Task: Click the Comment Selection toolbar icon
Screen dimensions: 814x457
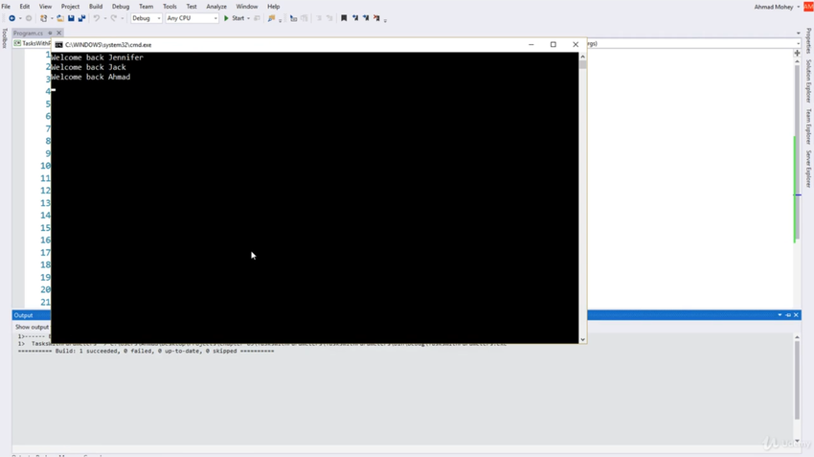Action: click(x=293, y=18)
